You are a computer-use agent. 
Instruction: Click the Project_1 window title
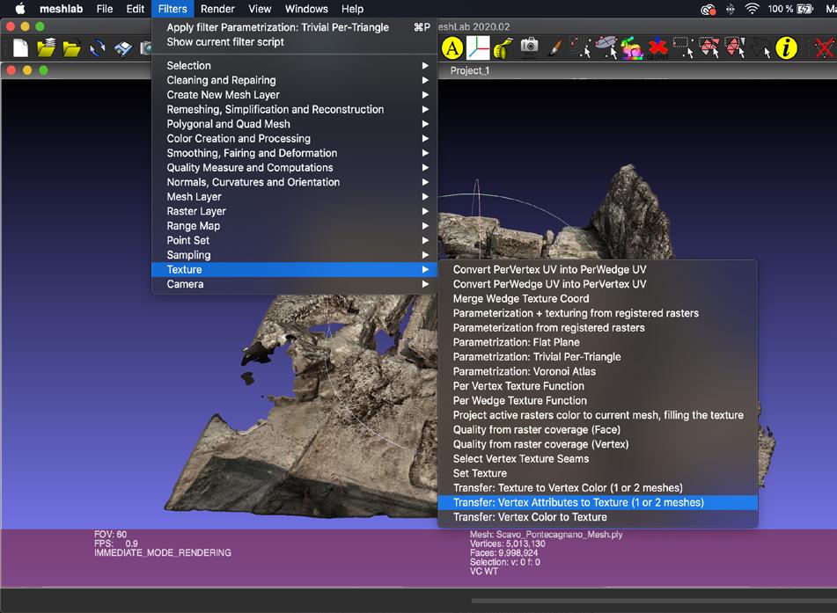[470, 70]
